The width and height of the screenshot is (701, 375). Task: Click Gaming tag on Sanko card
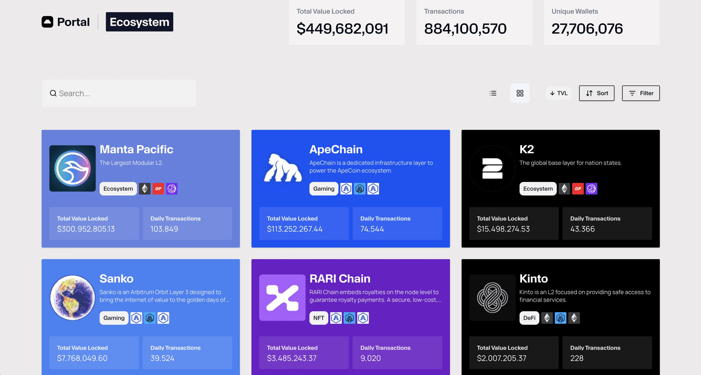[x=114, y=318]
